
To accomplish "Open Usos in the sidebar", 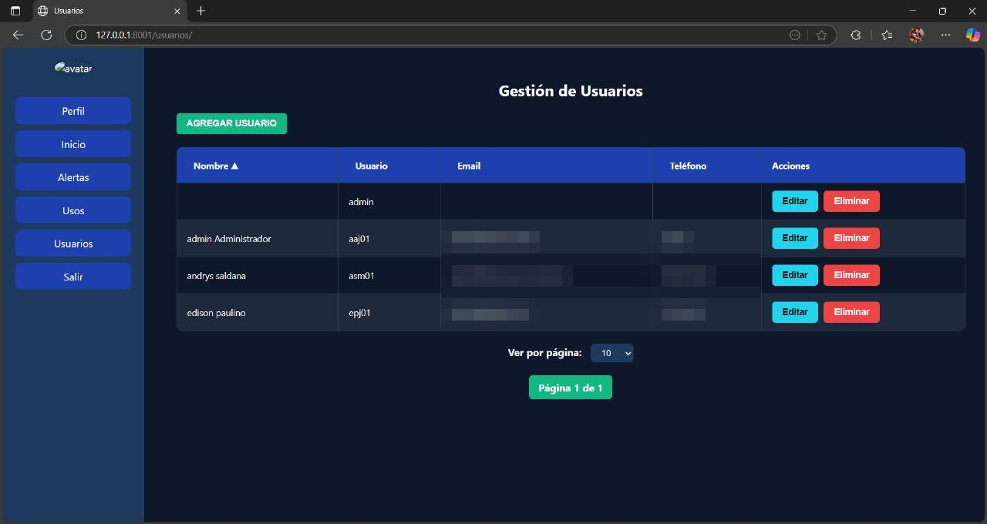I will click(x=73, y=210).
